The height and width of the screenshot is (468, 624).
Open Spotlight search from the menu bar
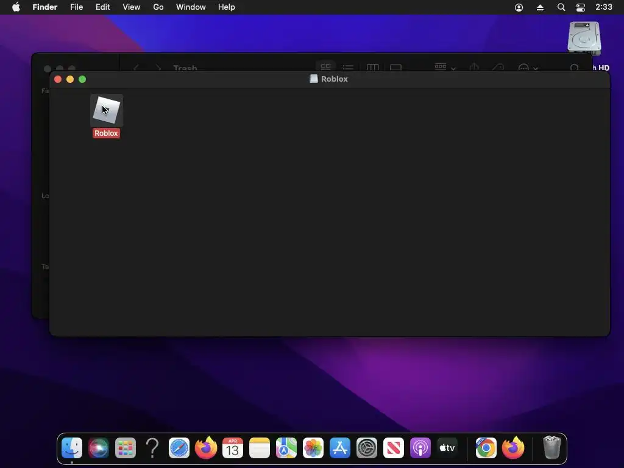(561, 7)
